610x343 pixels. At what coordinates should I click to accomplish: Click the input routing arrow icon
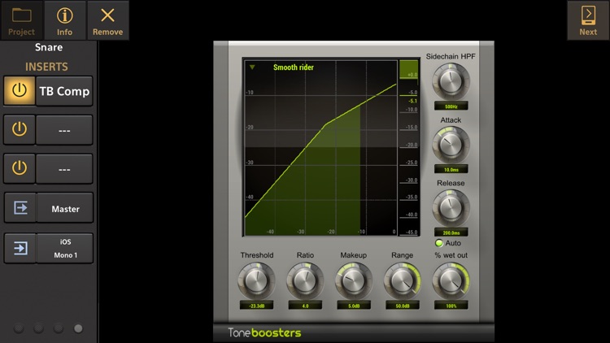pos(20,248)
